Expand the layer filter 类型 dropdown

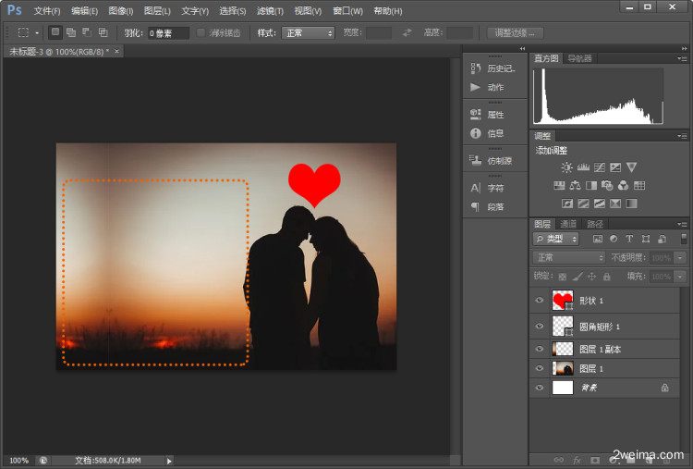tap(556, 239)
